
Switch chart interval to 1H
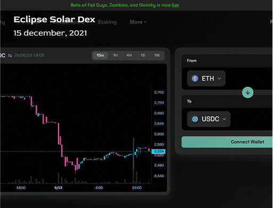click(x=115, y=55)
